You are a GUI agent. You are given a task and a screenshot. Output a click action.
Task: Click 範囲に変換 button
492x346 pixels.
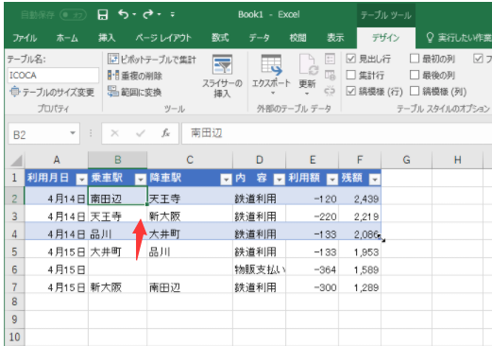click(134, 92)
